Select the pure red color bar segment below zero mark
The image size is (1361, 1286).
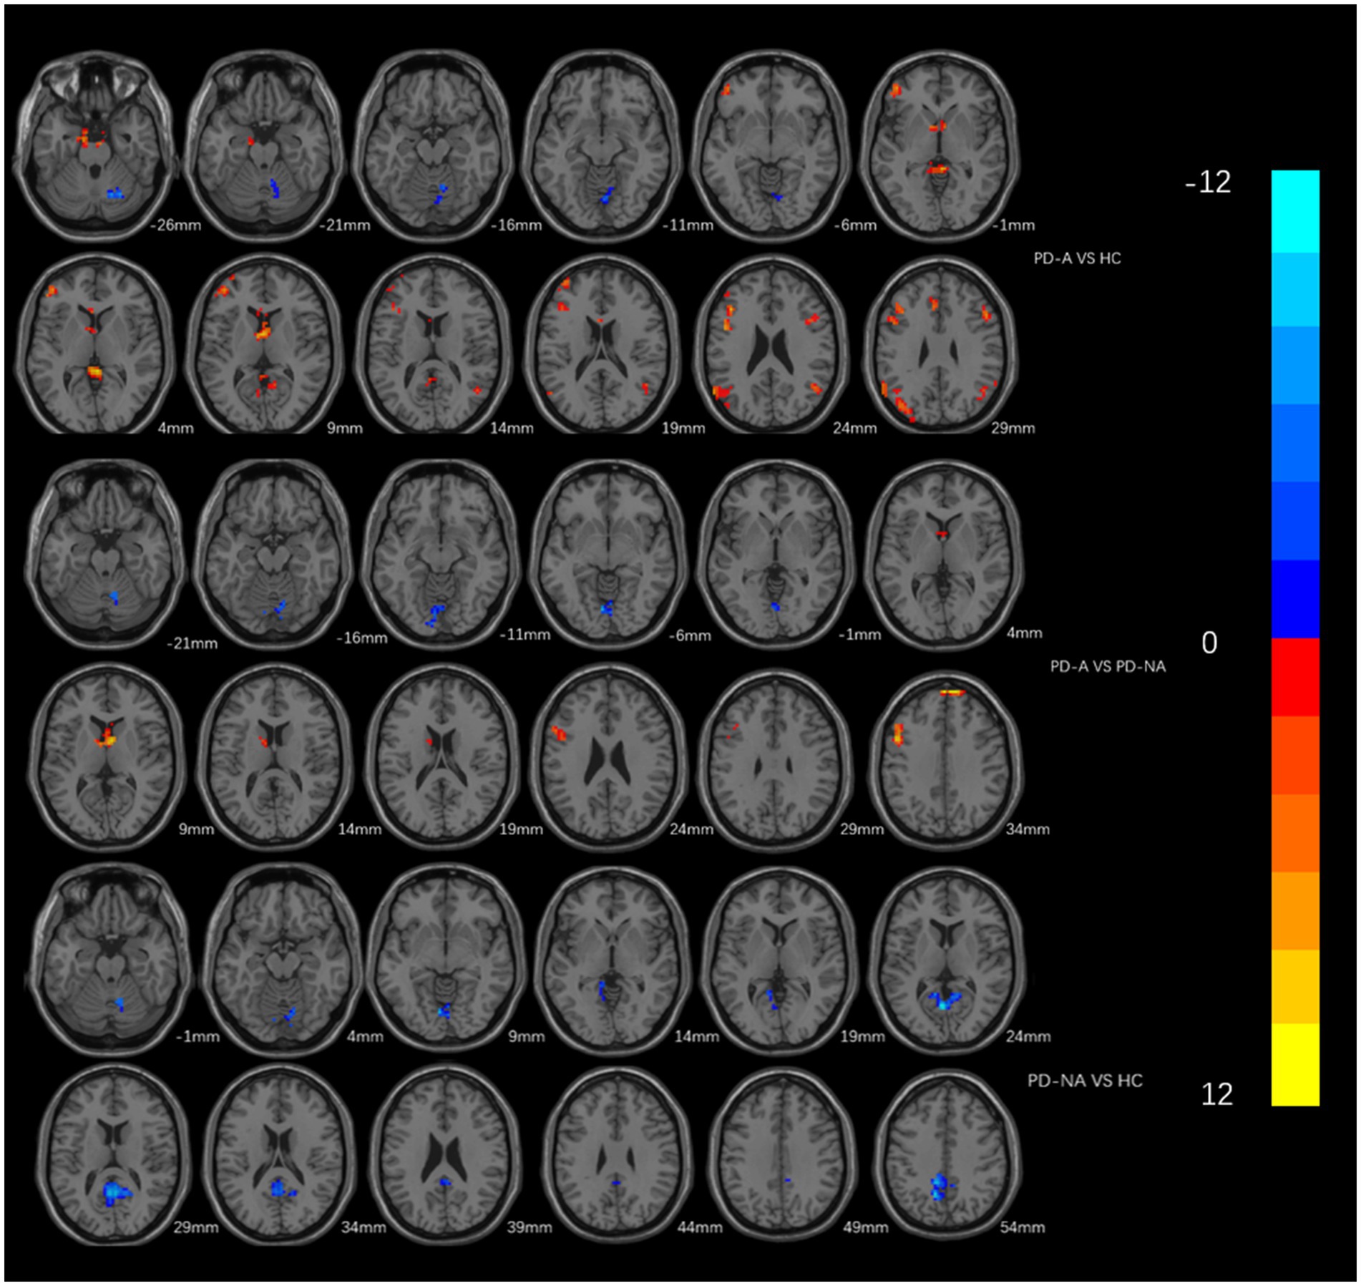1294,677
